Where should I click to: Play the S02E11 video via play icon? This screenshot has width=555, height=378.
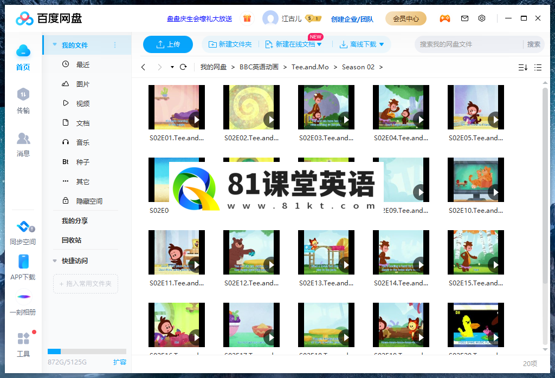tap(196, 265)
